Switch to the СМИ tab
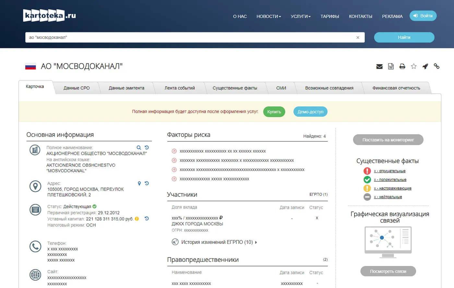 tap(281, 88)
